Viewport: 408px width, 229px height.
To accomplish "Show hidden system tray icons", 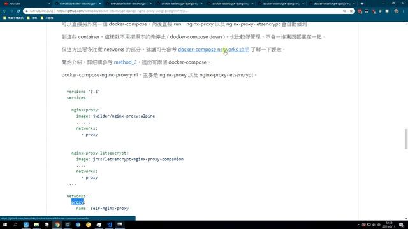I will [x=358, y=225].
